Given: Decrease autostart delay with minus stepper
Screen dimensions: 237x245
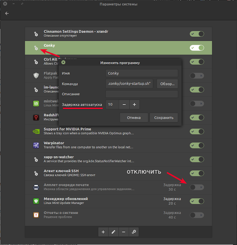Looking at the screenshot, I should coord(124,105).
